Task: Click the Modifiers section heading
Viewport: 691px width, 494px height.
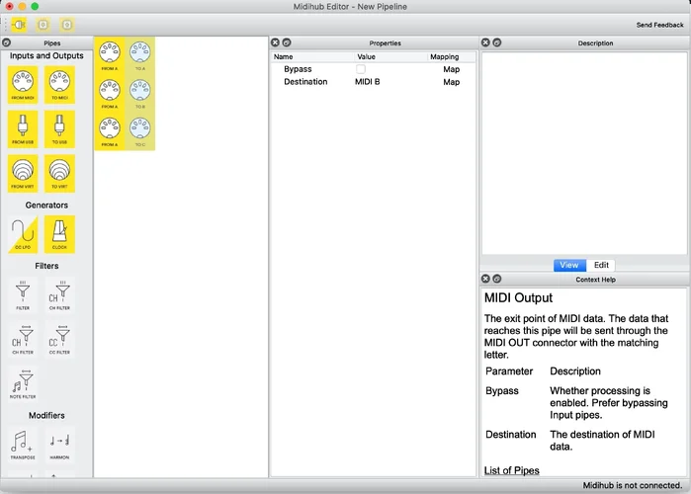Action: click(46, 416)
